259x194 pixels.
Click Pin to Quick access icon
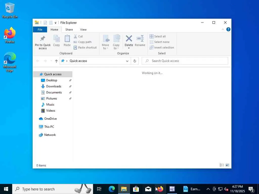pyautogui.click(x=42, y=39)
